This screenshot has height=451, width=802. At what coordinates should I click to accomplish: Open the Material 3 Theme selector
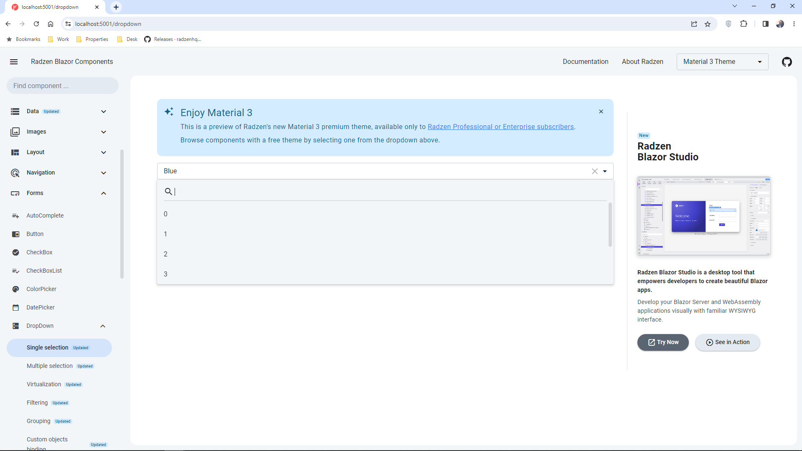pyautogui.click(x=722, y=61)
